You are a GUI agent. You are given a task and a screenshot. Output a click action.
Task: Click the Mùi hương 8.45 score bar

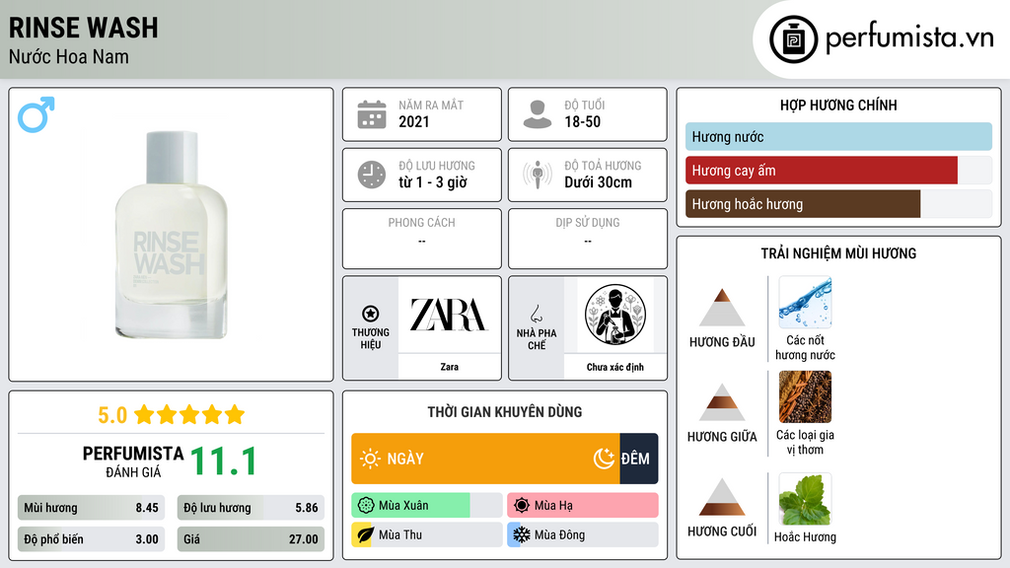(91, 508)
